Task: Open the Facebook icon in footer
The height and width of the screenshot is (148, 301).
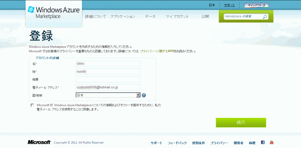Action: point(263,142)
